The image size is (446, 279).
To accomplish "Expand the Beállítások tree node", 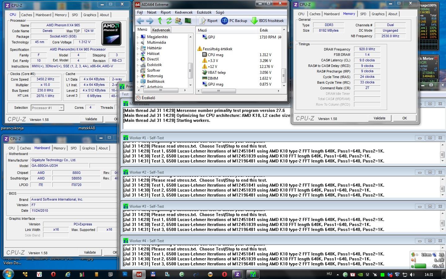I will click(138, 82).
